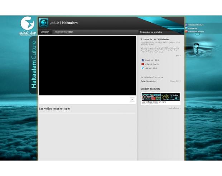Click the black video player area
The height and width of the screenshot is (176, 222).
click(x=87, y=65)
